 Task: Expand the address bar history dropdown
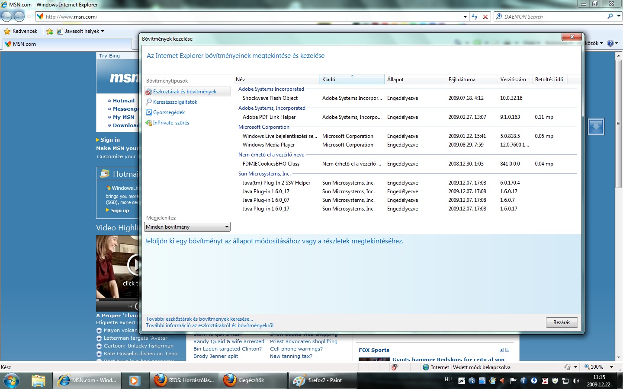pos(465,17)
